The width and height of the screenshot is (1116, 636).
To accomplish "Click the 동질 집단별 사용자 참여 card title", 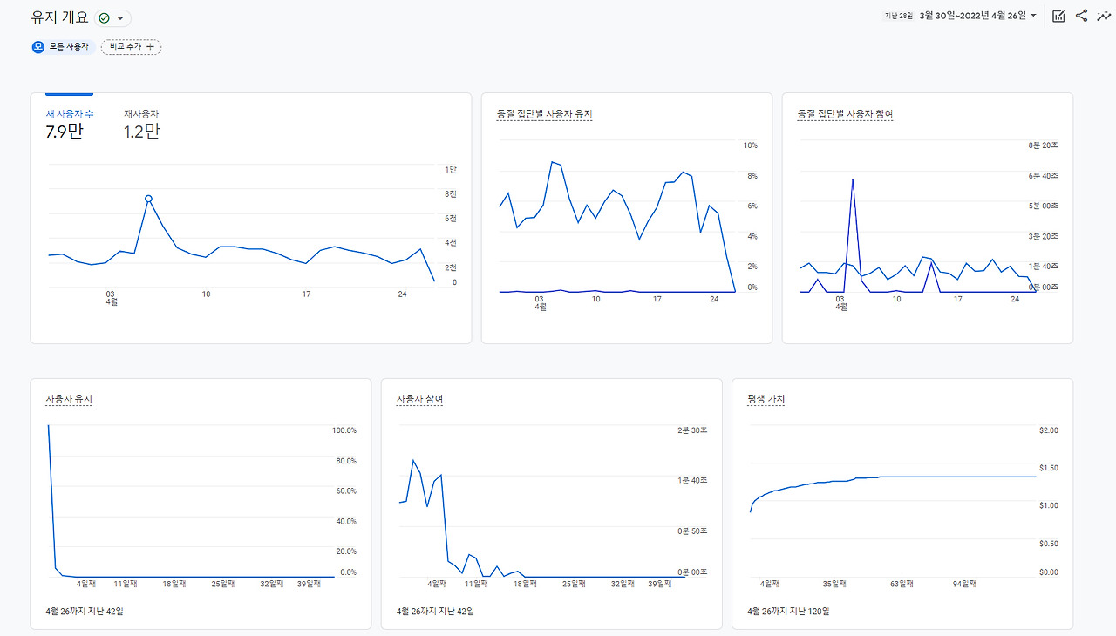I will click(x=845, y=114).
